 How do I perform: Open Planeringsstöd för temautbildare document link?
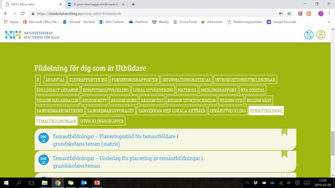(x=115, y=140)
